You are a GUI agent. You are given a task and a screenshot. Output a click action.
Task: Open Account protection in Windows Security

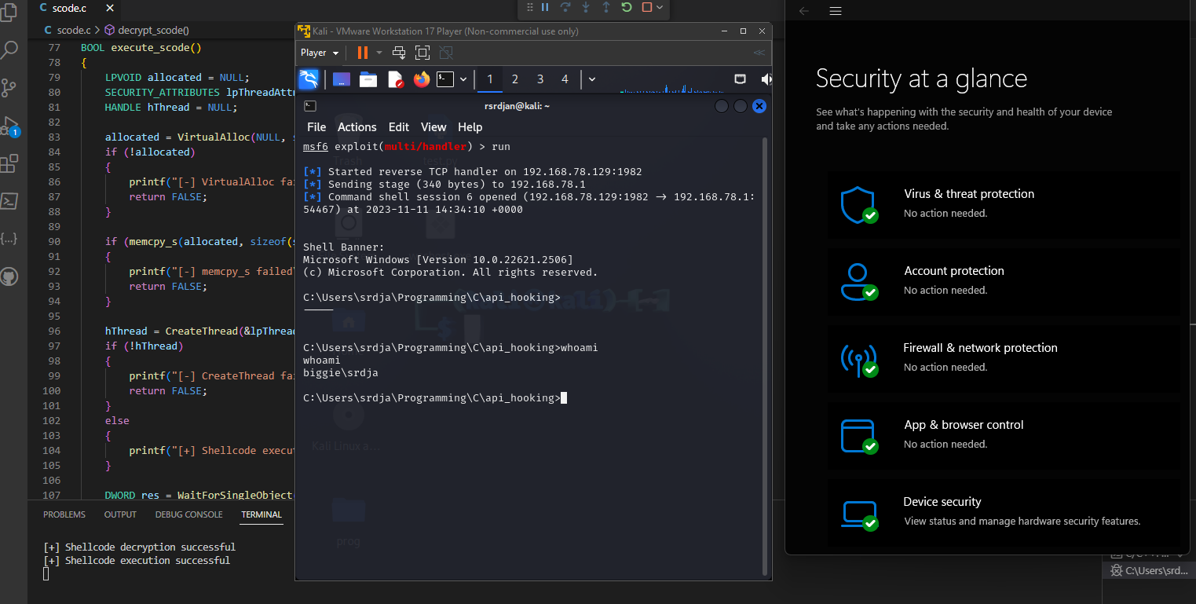[1003, 281]
